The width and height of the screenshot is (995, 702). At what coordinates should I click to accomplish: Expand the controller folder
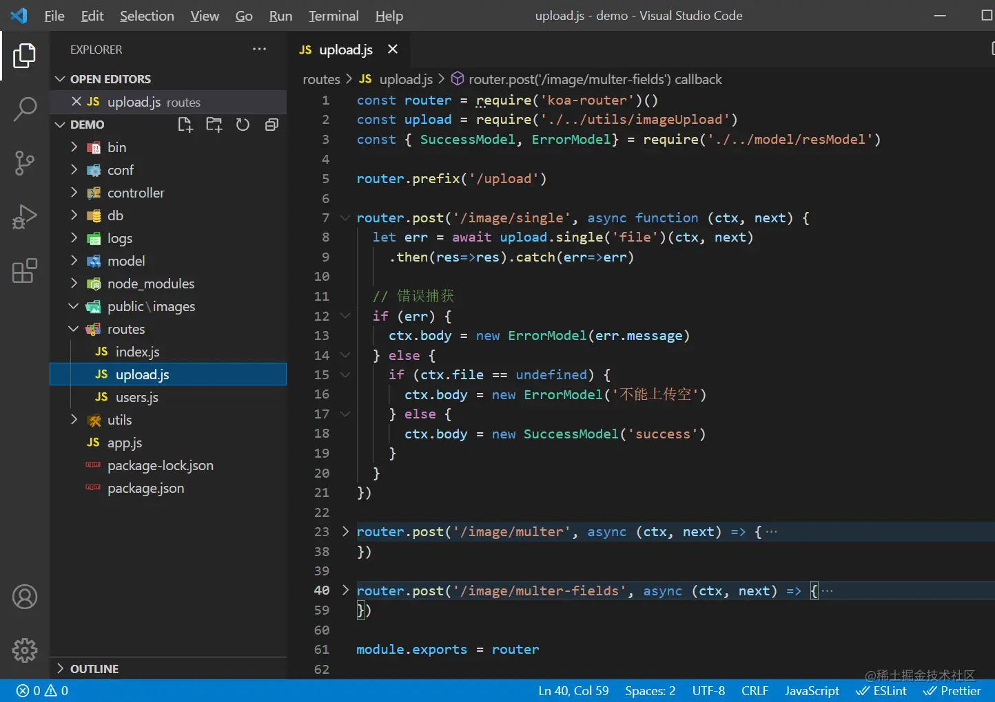click(136, 193)
